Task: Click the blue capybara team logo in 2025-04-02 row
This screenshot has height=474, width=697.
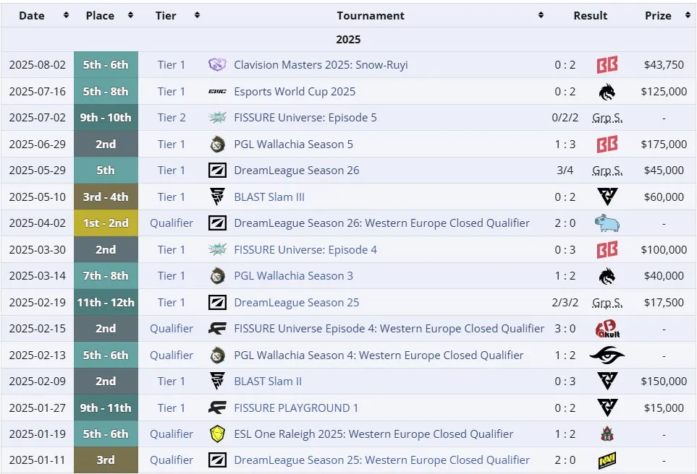Action: (607, 223)
